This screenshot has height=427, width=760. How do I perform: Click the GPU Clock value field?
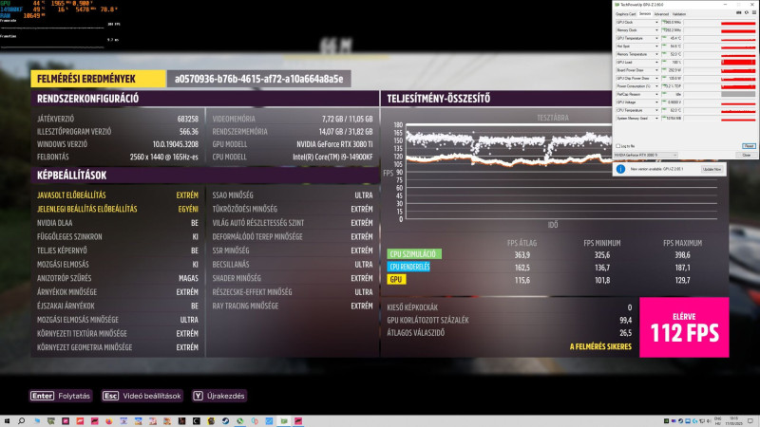point(672,22)
